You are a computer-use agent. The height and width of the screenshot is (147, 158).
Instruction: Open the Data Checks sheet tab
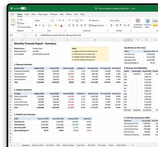pos(121,145)
